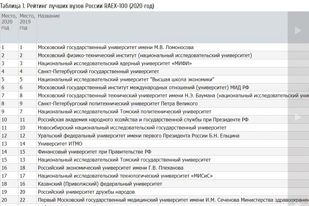Image resolution: width=309 pixels, height=206 pixels.
Task: Click the scroll-right arrow in the table header
Action: click(298, 30)
